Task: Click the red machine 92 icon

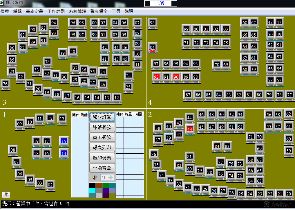Action: coord(156,77)
